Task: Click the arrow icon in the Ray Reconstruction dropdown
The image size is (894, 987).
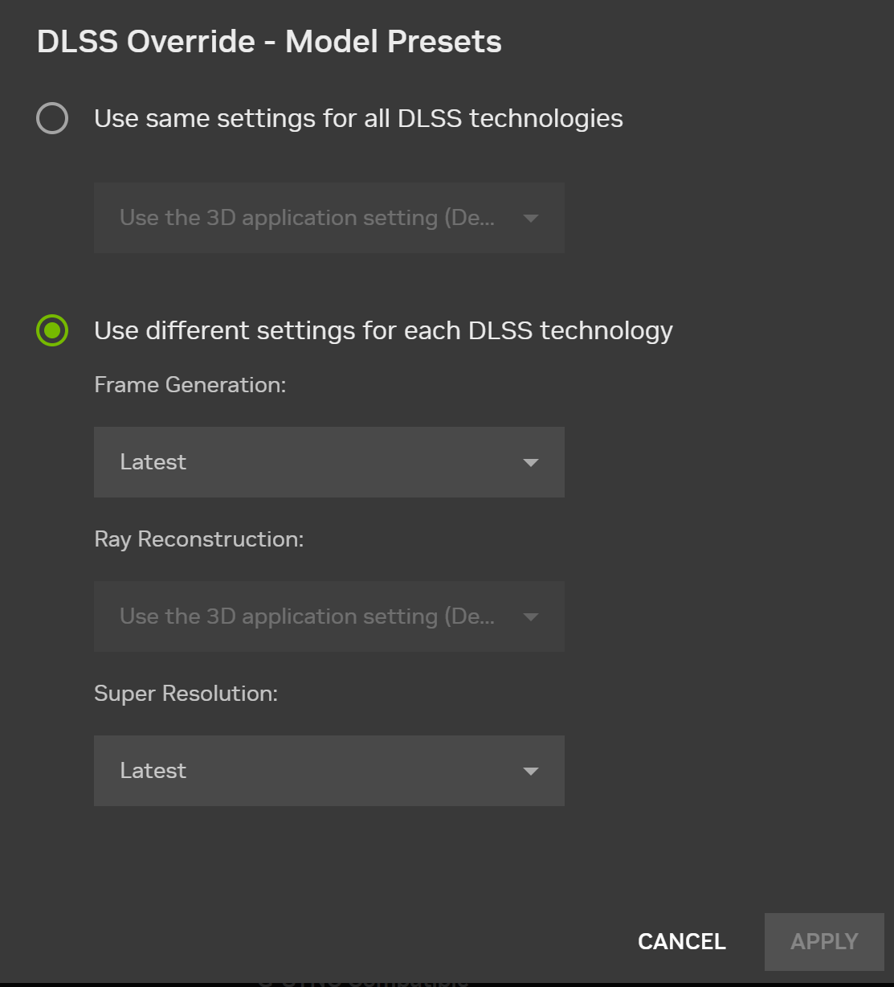Action: pos(530,617)
